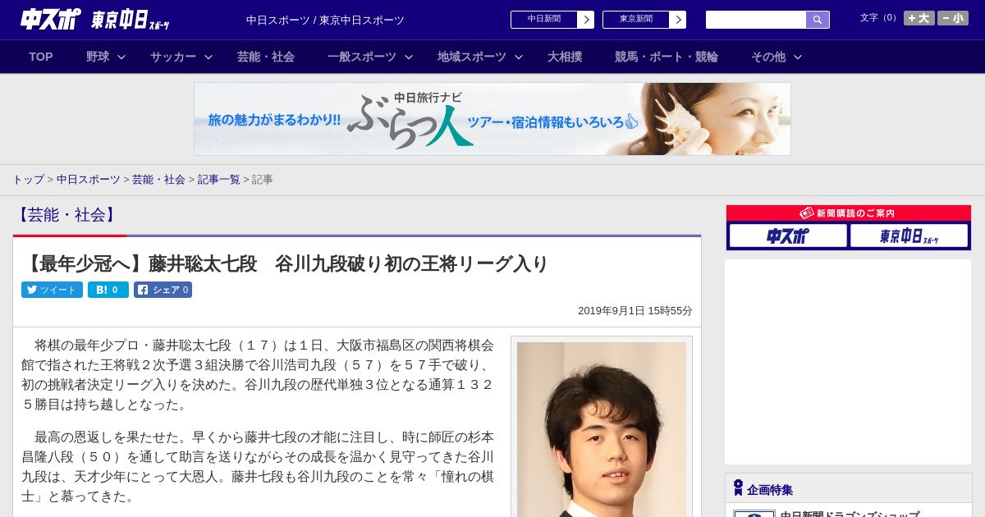This screenshot has width=985, height=517.
Task: Click the date 2019年9月1日 15時55分
Action: (x=635, y=311)
